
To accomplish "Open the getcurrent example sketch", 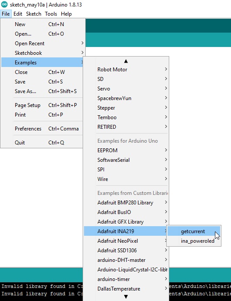I will point(194,231).
